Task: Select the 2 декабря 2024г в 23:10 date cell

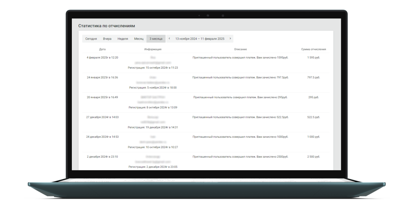Action: pos(102,157)
